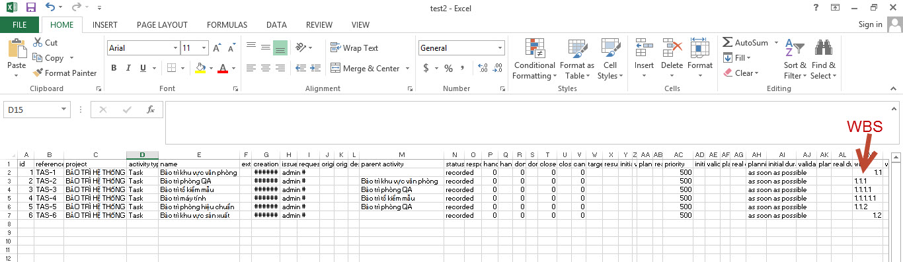
Task: Toggle middle align button
Action: click(266, 48)
